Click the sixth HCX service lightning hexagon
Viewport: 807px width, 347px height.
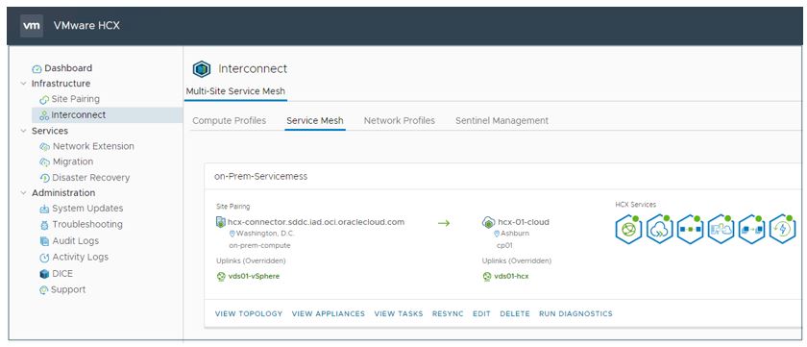782,229
